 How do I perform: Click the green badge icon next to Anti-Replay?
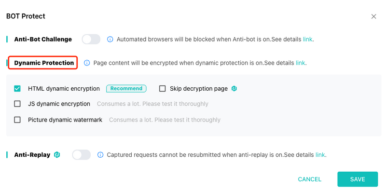(57, 155)
